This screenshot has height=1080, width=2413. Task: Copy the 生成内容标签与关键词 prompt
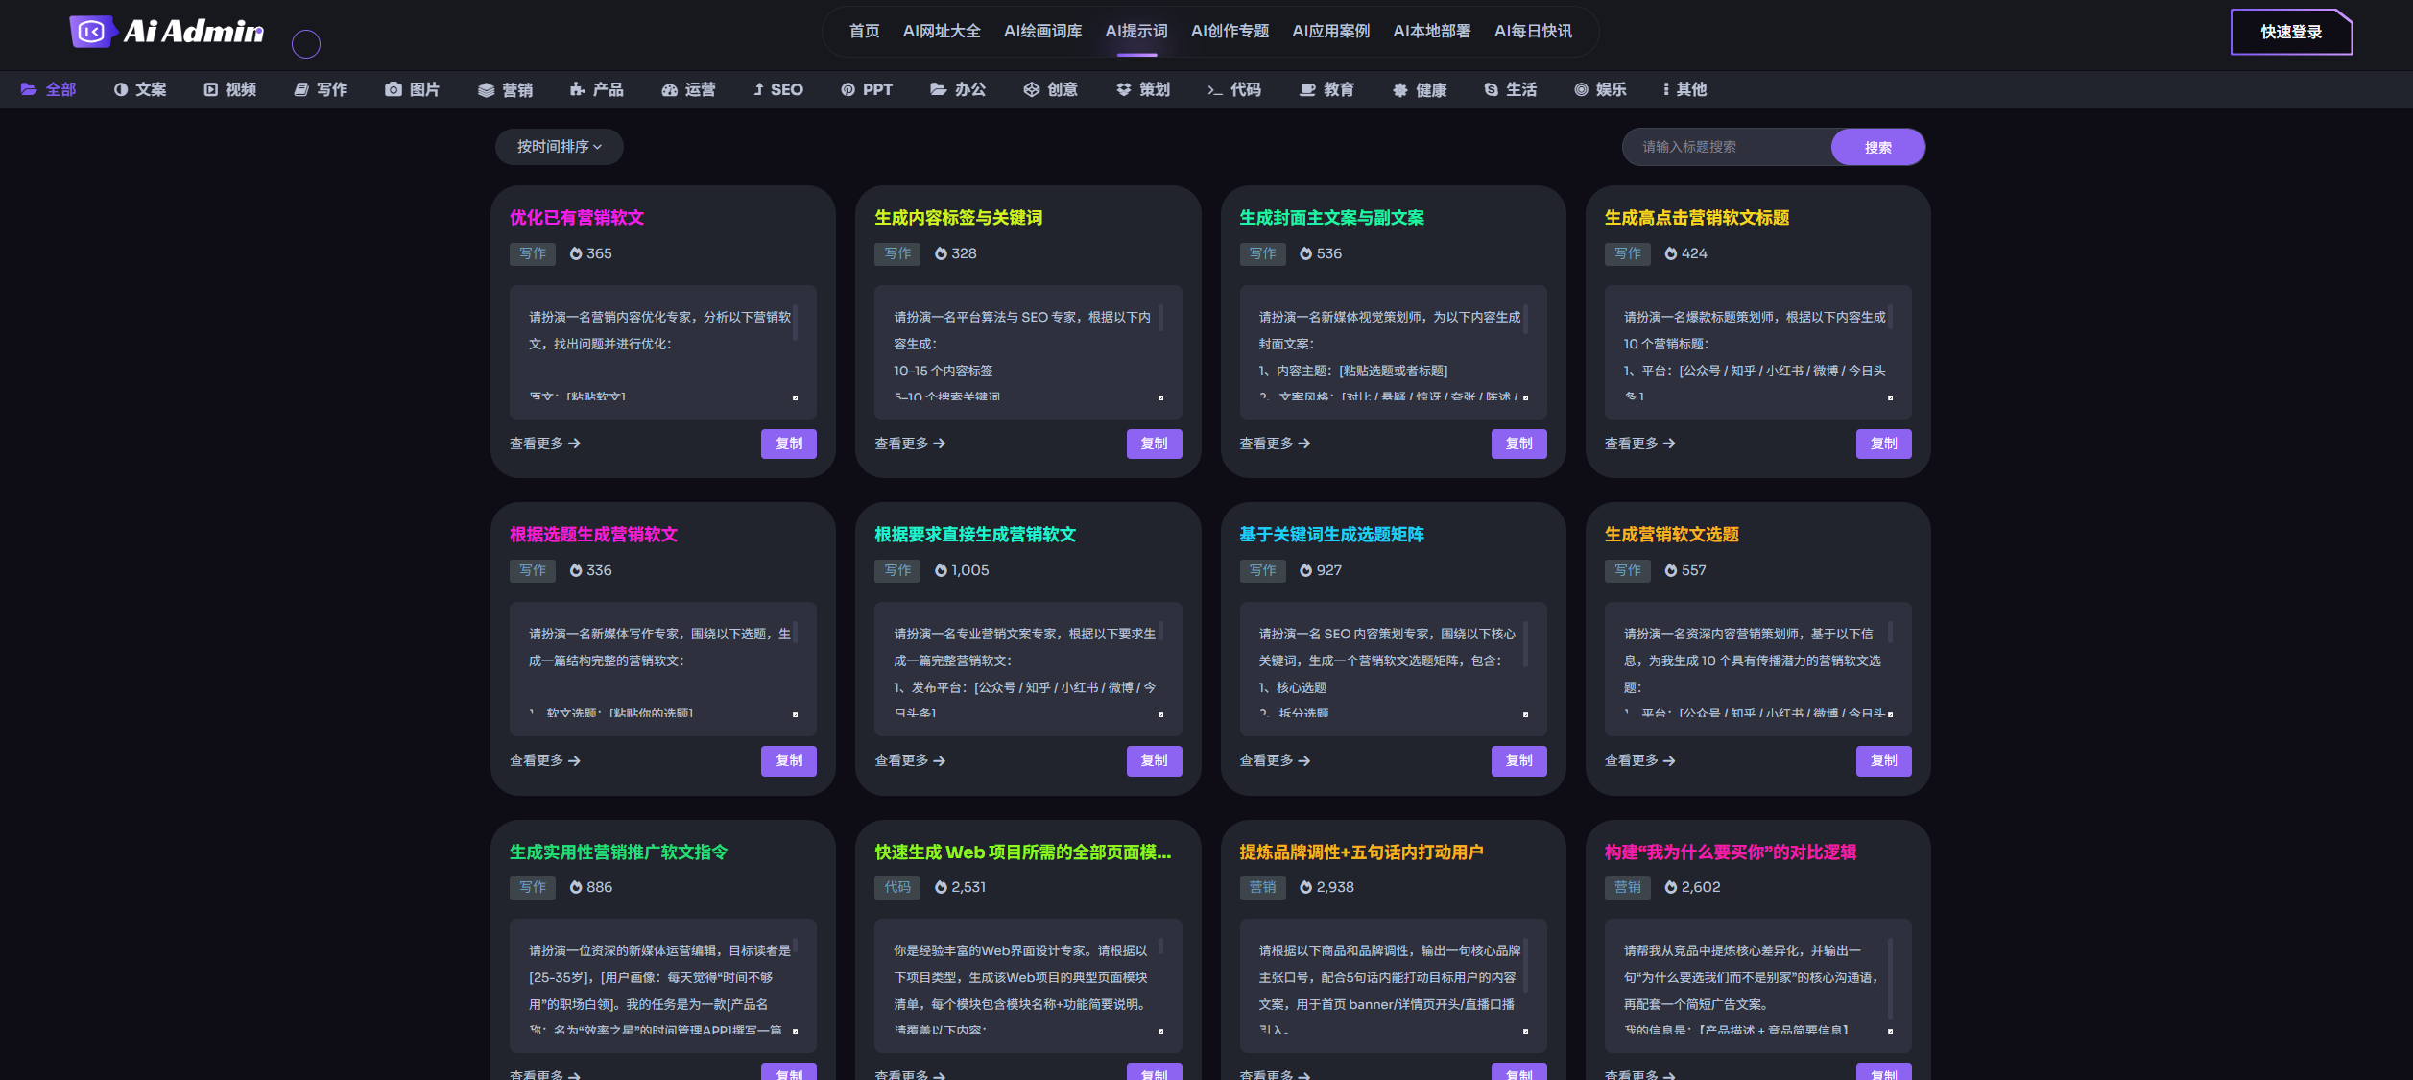click(x=1154, y=444)
